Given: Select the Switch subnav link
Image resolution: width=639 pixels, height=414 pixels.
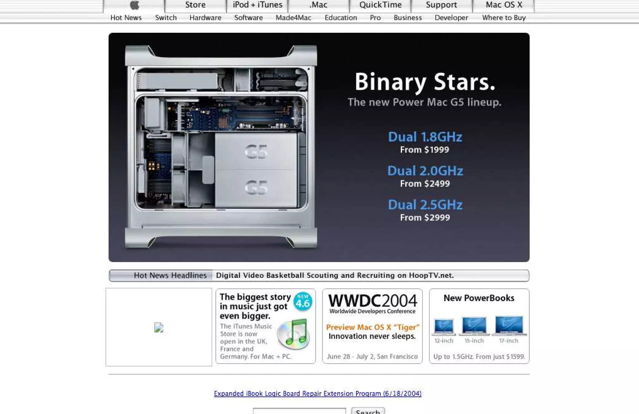Looking at the screenshot, I should click(166, 18).
